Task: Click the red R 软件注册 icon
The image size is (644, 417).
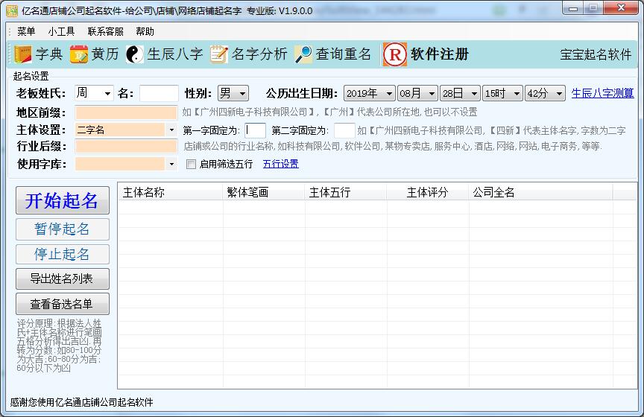Action: tap(394, 54)
